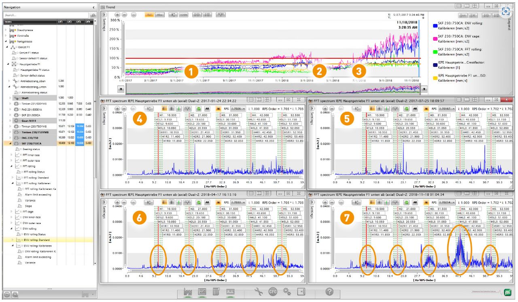The image size is (518, 302).
Task: Click the gears settings icon in bottom toolbar
Action: (287, 291)
